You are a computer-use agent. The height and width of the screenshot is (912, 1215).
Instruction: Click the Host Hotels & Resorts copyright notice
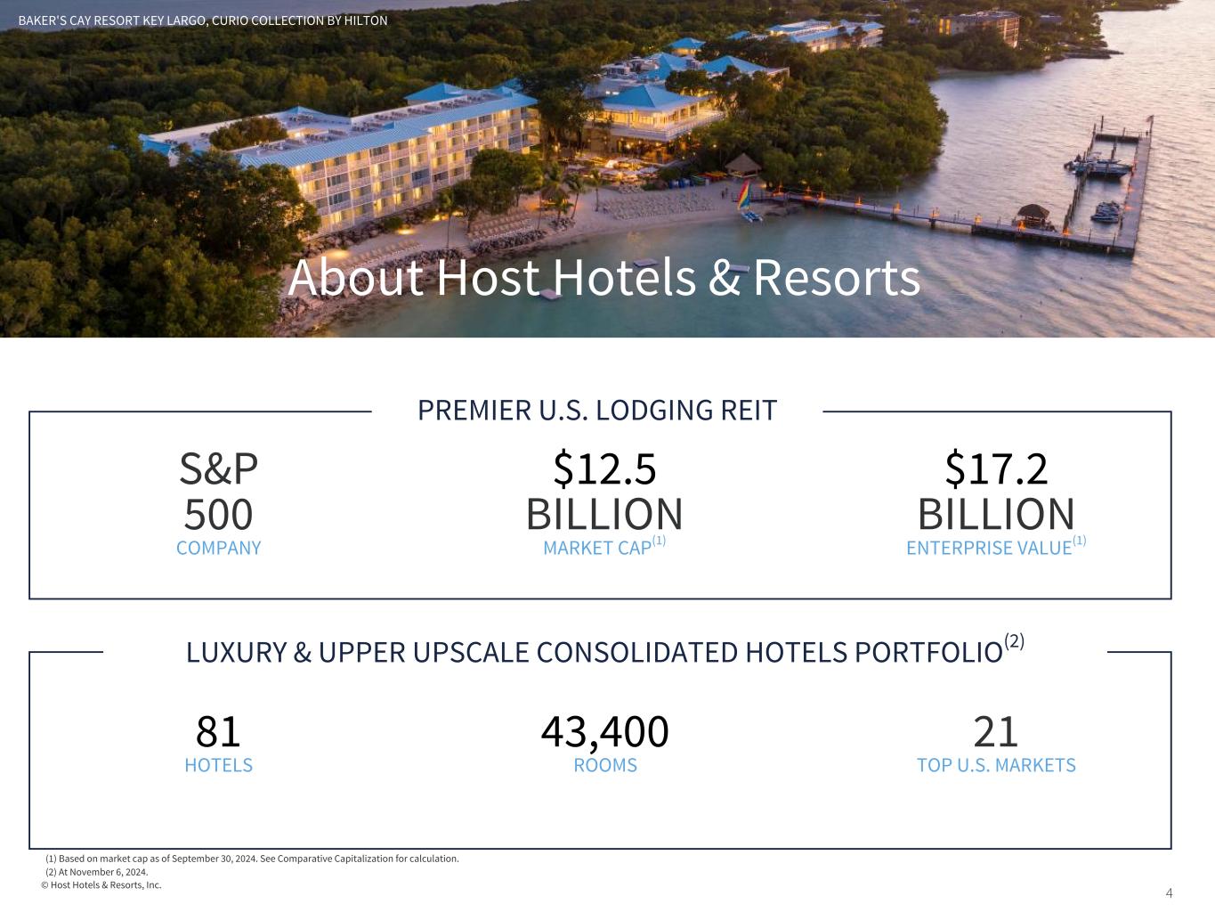coord(101,885)
